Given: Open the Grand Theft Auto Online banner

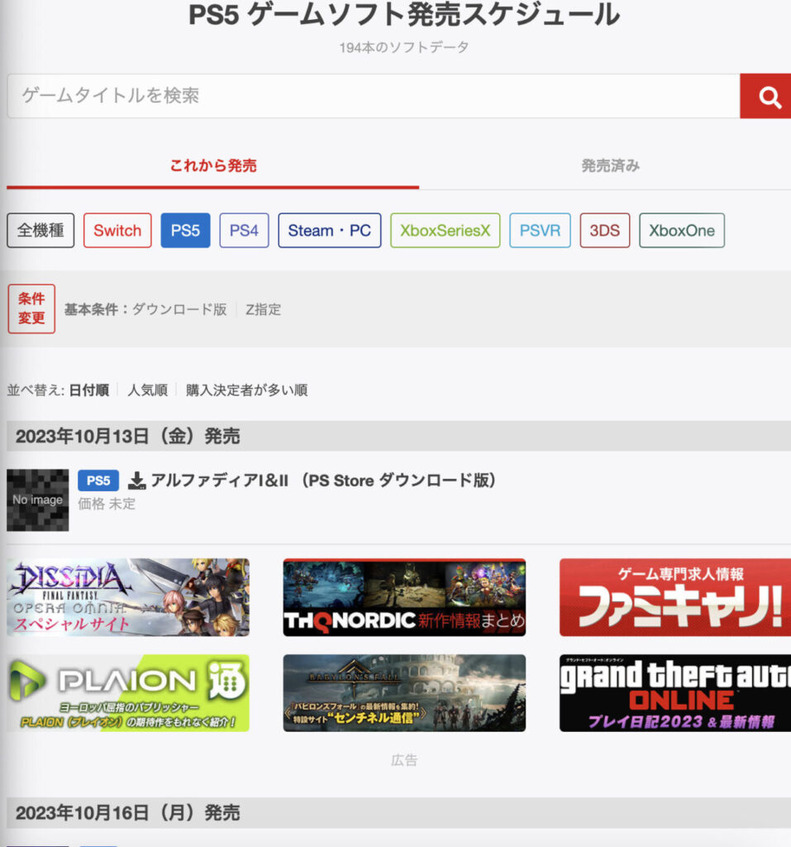Looking at the screenshot, I should (x=675, y=693).
